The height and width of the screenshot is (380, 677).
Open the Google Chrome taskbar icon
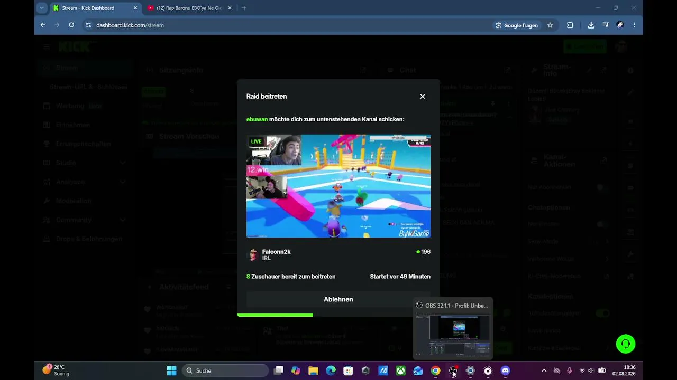(435, 370)
